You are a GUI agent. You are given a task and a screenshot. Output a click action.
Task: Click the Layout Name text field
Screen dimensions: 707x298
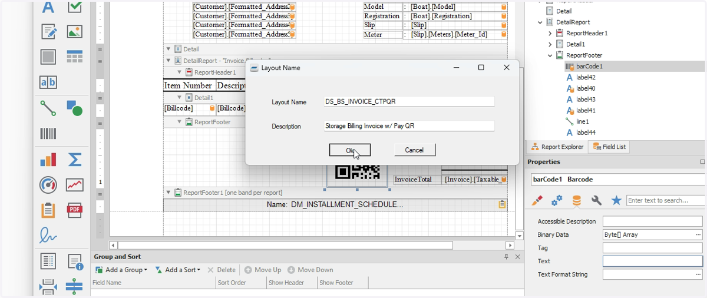click(409, 101)
